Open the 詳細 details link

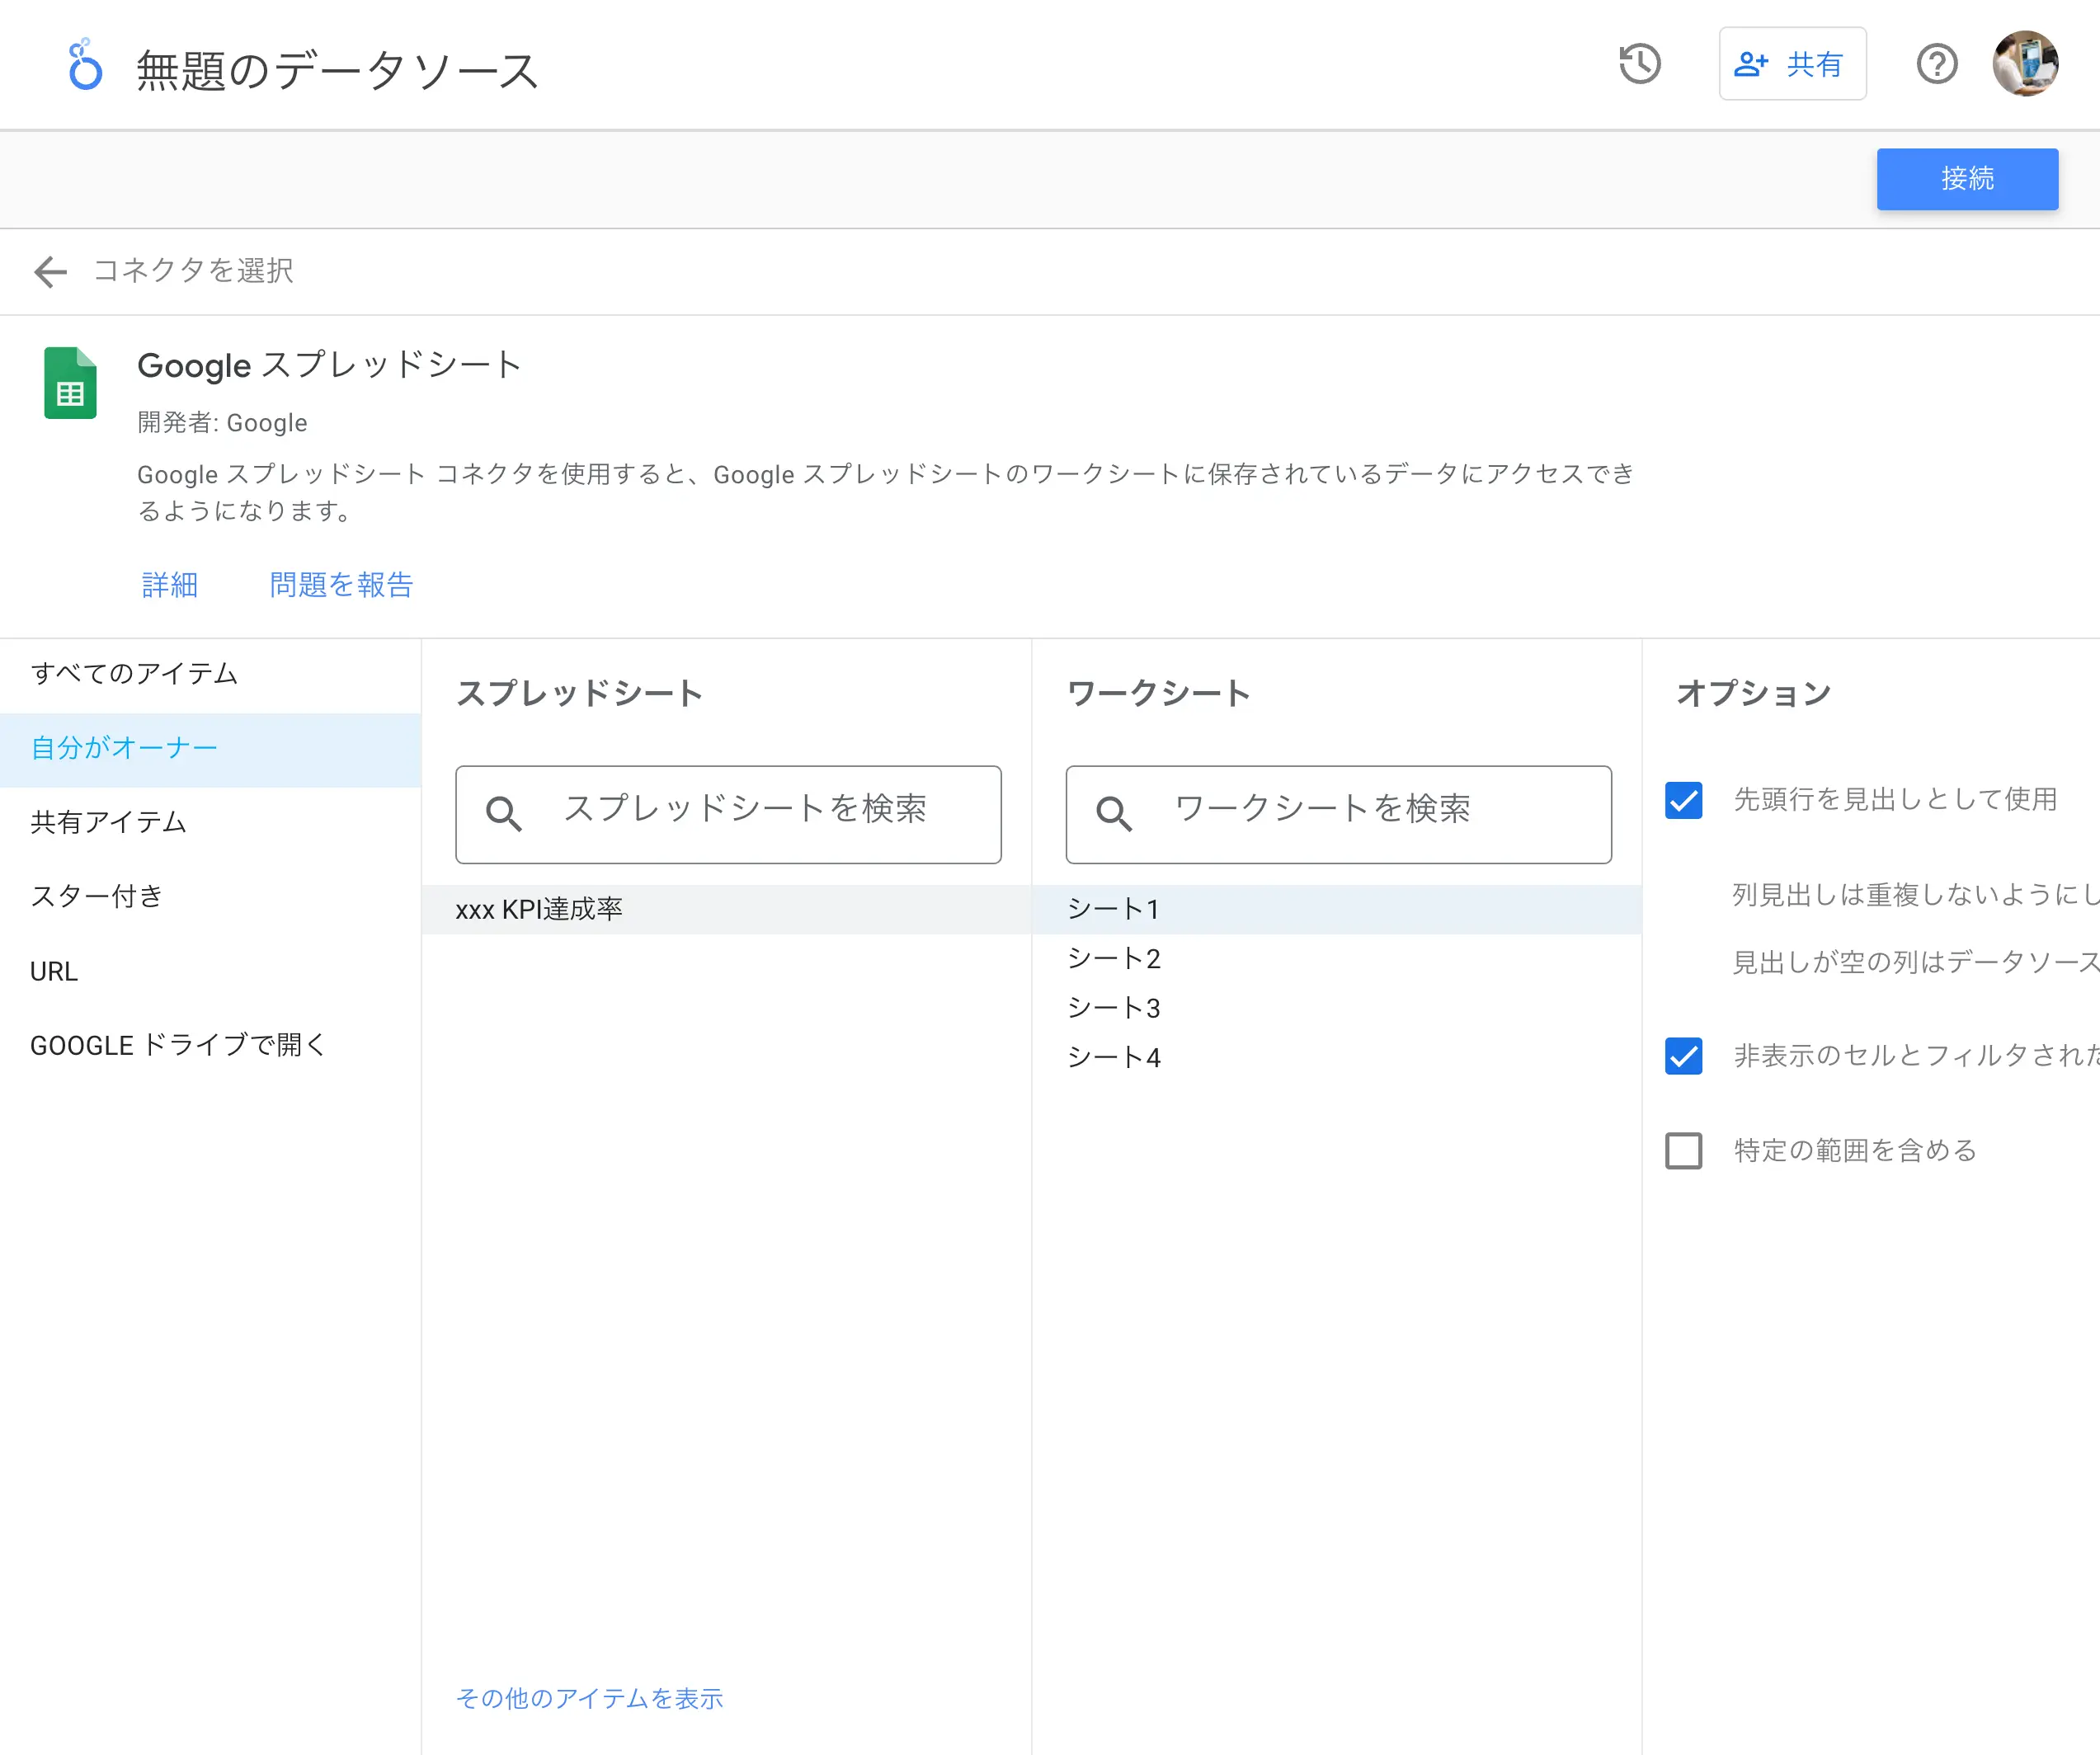click(170, 585)
